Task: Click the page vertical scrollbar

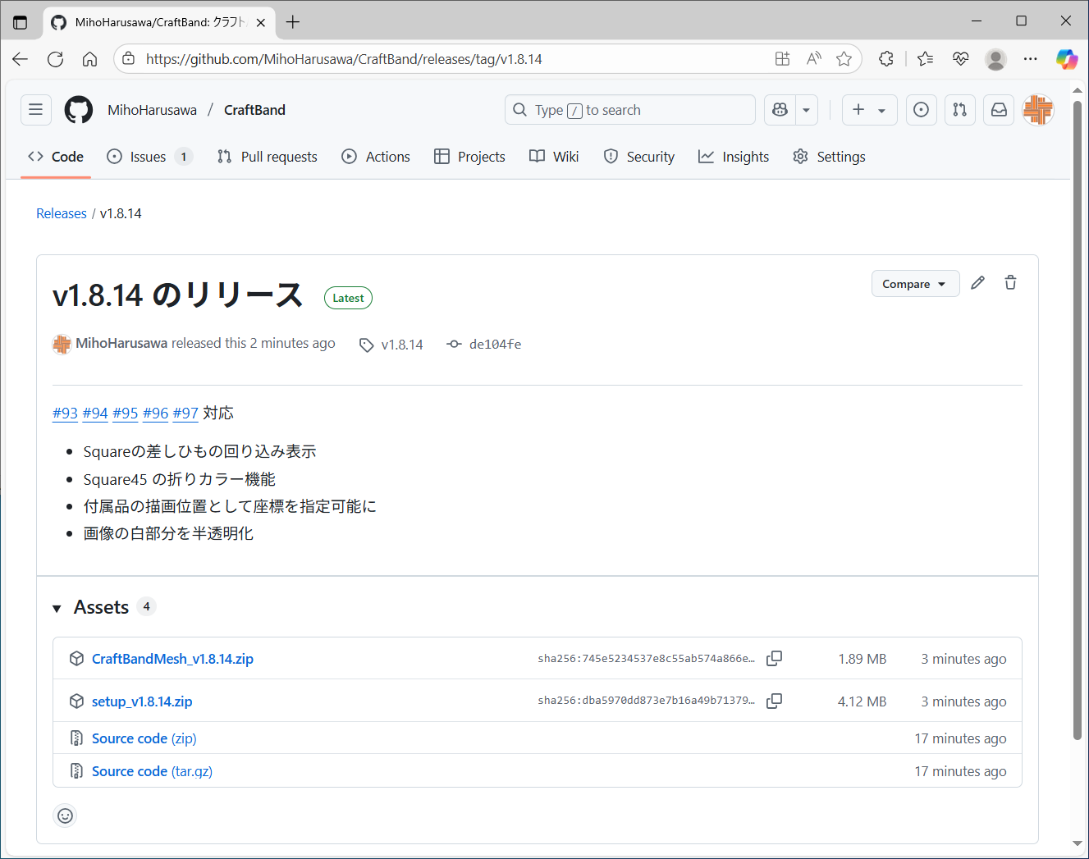Action: [1078, 420]
